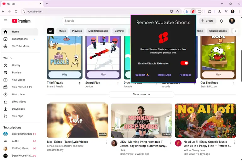Image resolution: width=242 pixels, height=161 pixels.
Task: Open the YouTube notifications bell
Action: (x=221, y=21)
